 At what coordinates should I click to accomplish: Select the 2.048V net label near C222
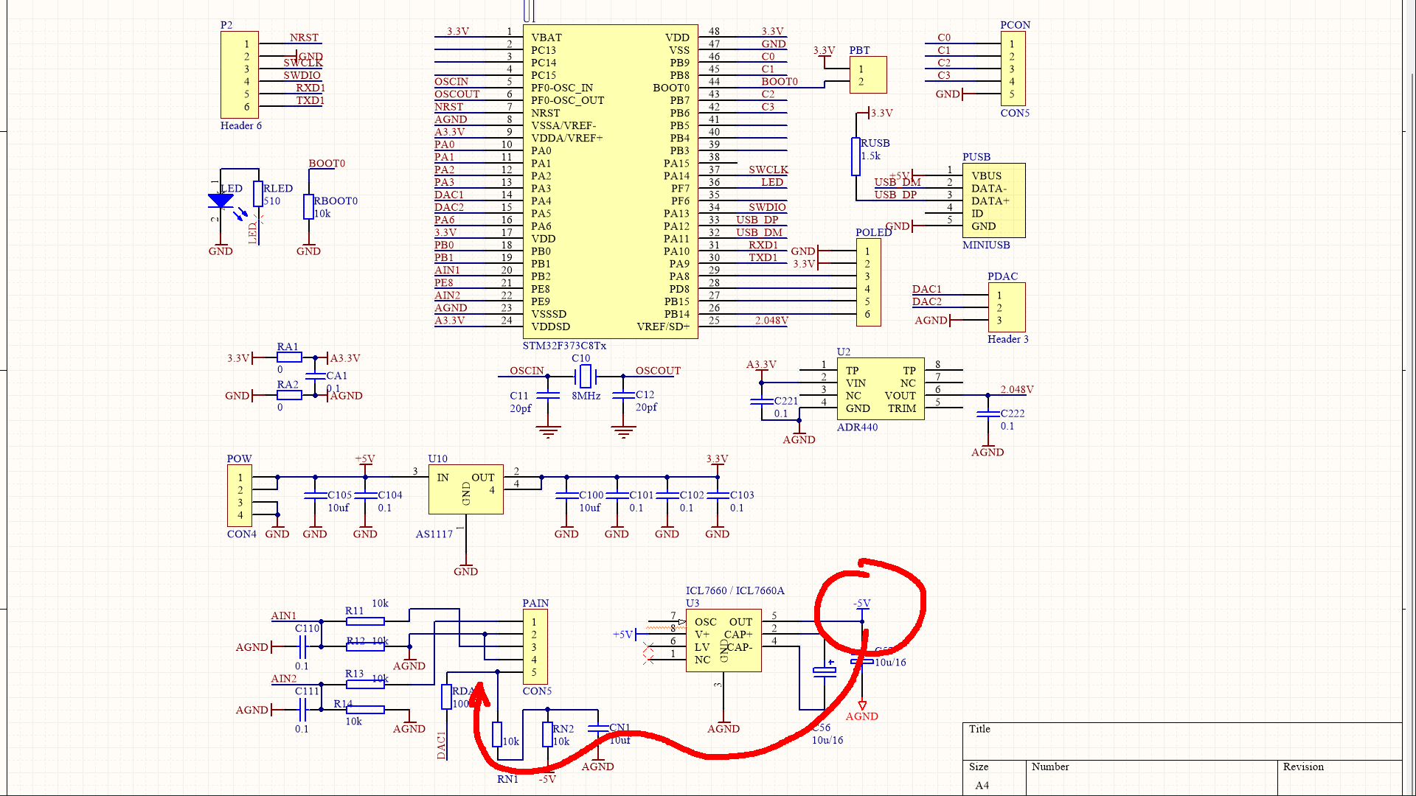(x=1016, y=389)
